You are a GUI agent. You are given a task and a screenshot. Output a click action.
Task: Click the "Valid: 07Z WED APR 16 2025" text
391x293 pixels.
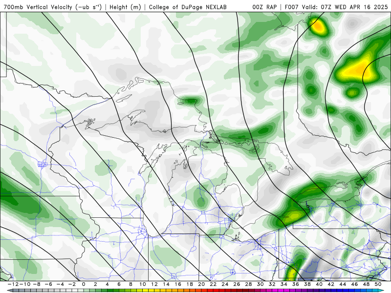coord(345,7)
